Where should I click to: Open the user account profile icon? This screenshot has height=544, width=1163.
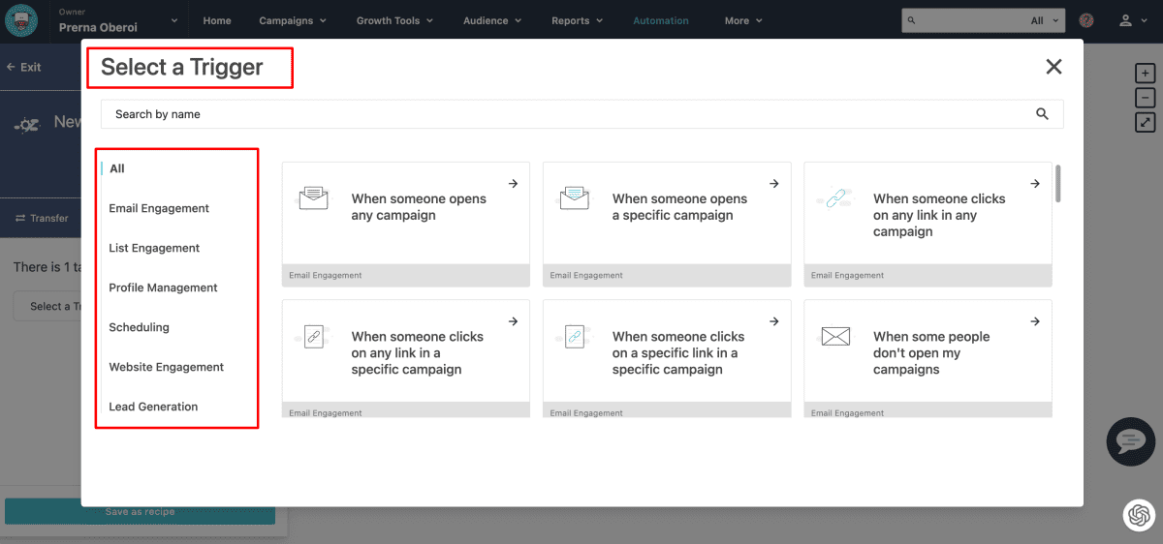pyautogui.click(x=1125, y=20)
